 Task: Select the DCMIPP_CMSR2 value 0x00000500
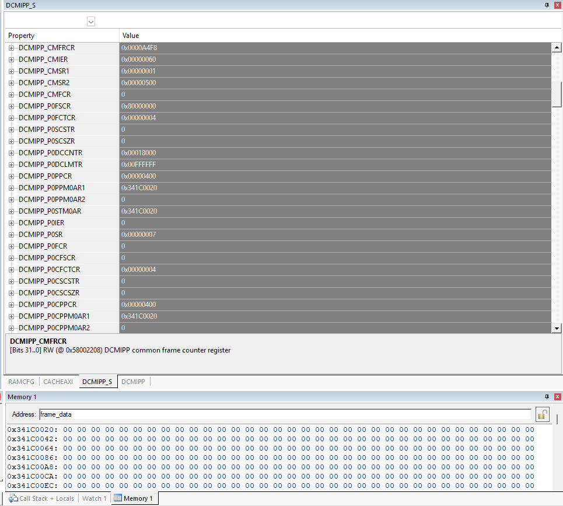(335, 83)
